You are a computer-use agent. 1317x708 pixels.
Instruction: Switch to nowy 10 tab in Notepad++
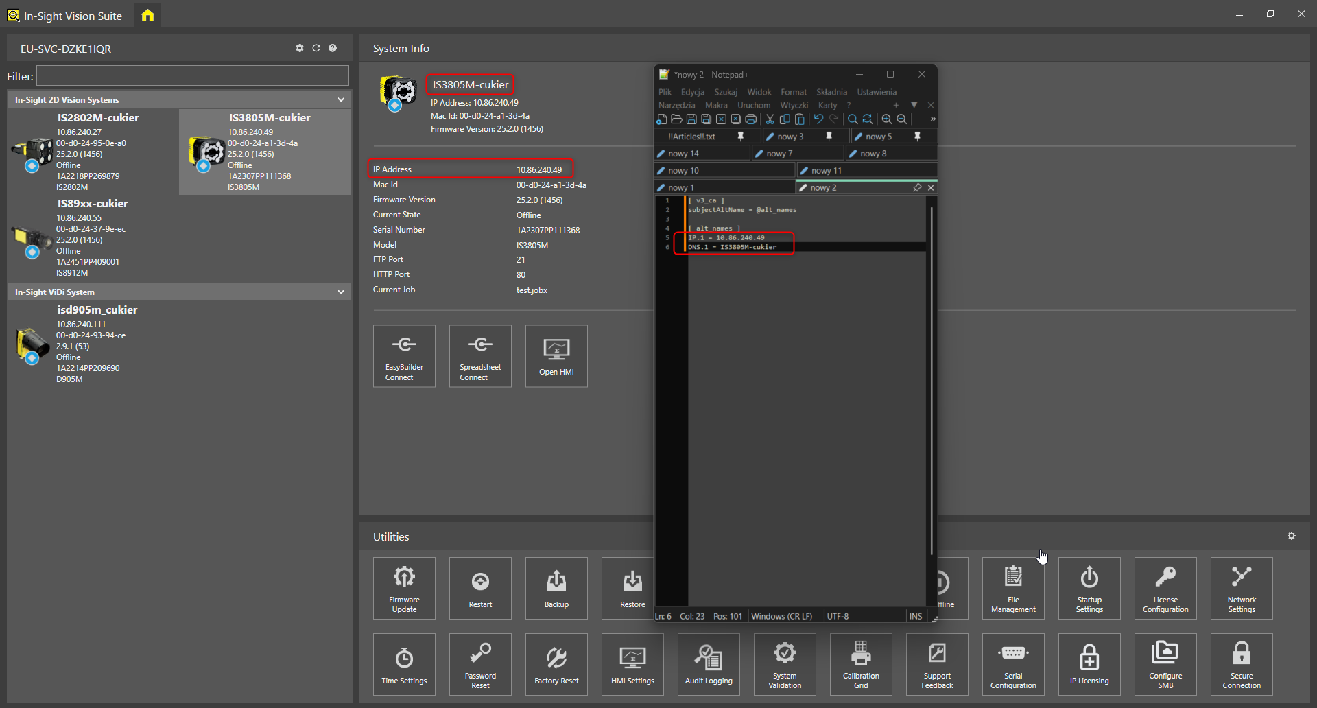point(725,170)
